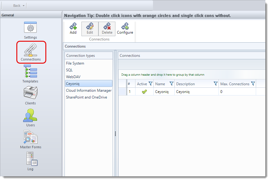Select File System connection type
The image size is (270, 181).
point(75,63)
